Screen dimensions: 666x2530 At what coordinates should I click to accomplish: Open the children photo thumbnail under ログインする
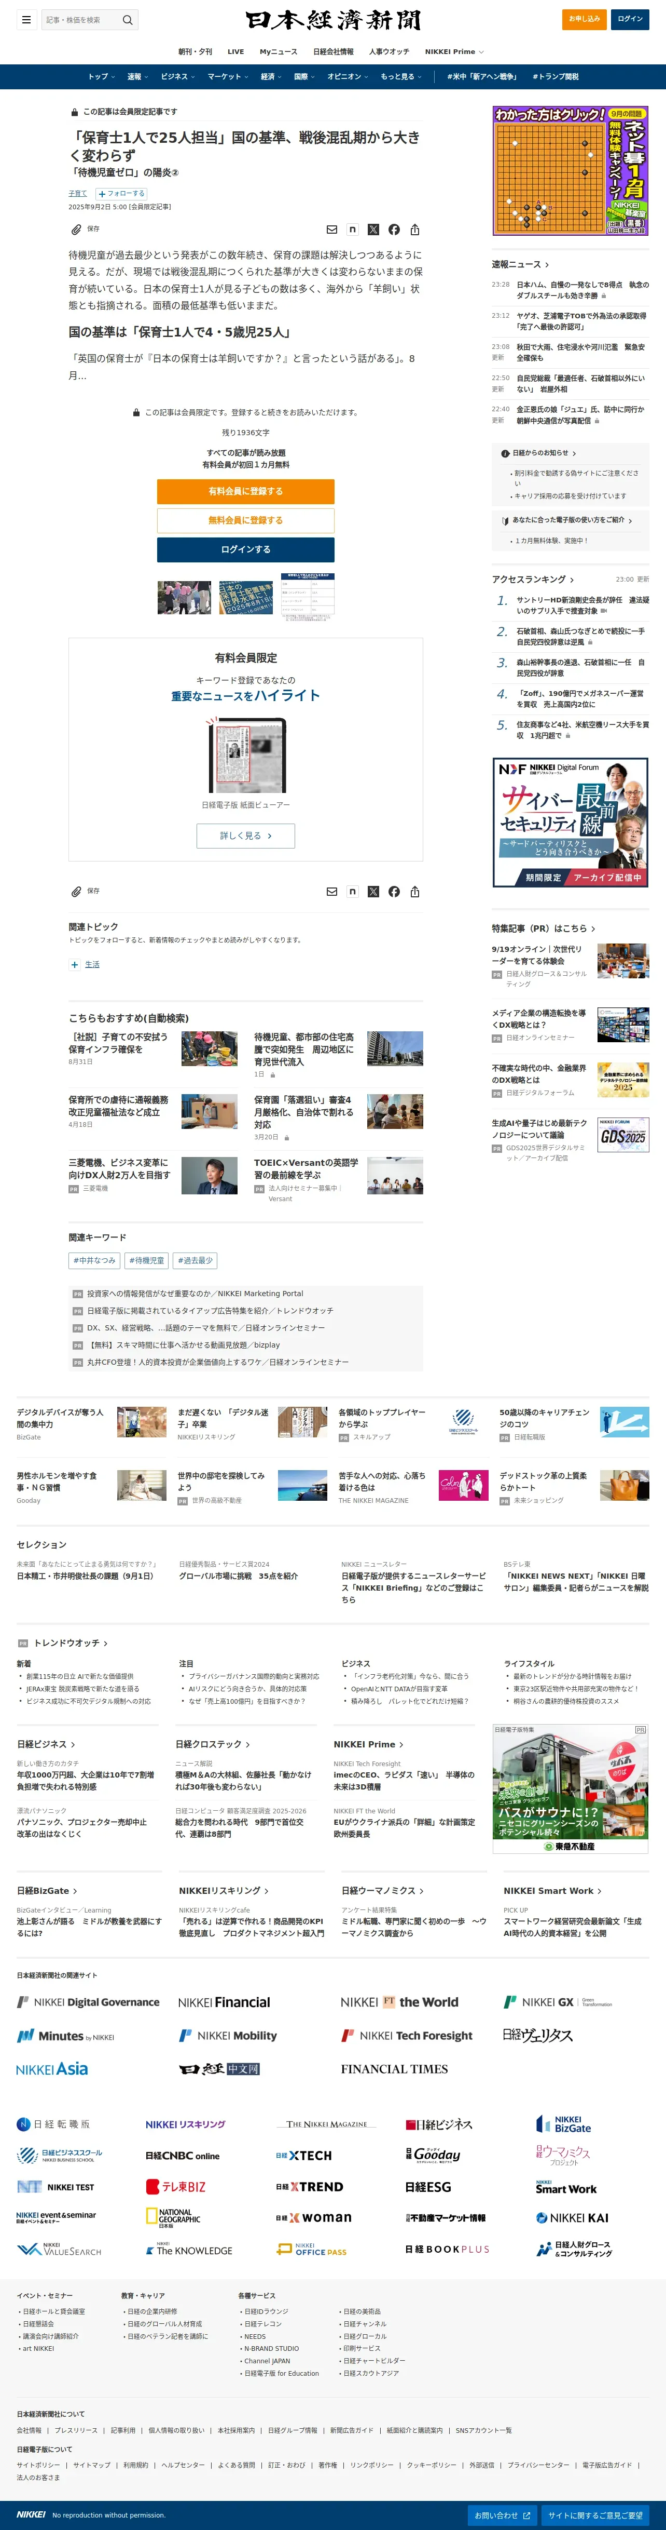point(184,597)
